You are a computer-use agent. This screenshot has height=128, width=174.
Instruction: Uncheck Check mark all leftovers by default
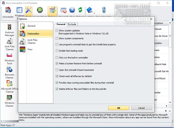(x=57, y=76)
